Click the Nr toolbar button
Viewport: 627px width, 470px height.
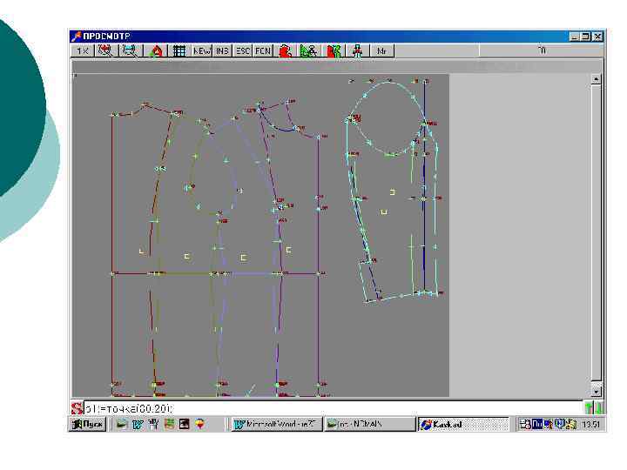coord(382,50)
